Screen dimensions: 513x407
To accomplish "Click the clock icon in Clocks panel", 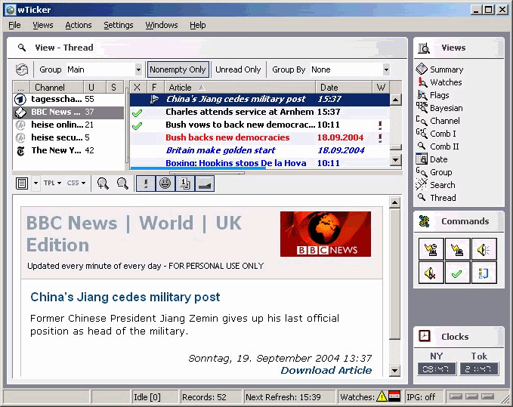I will pyautogui.click(x=425, y=336).
